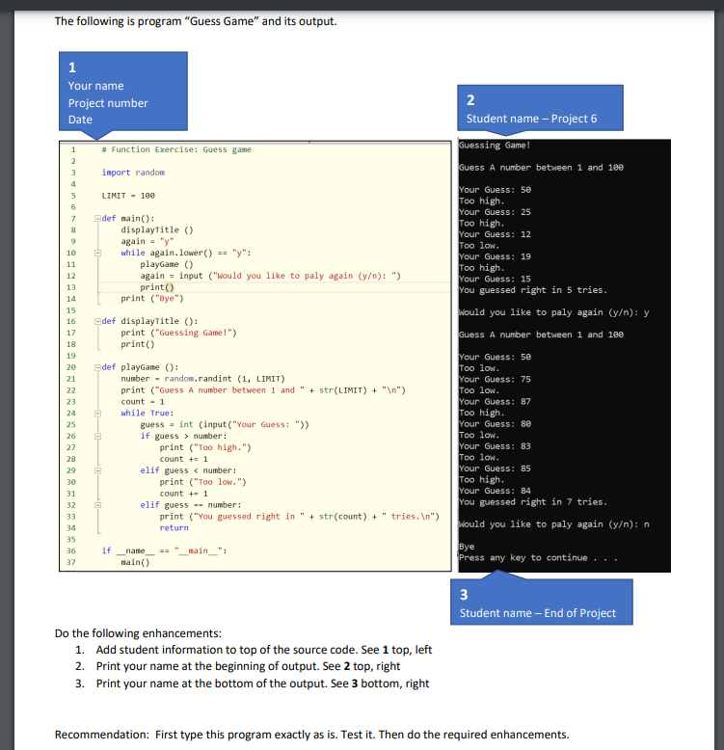Click 'print ("Bye")' in the code
Viewport: 724px width, 750px height.
[x=152, y=299]
